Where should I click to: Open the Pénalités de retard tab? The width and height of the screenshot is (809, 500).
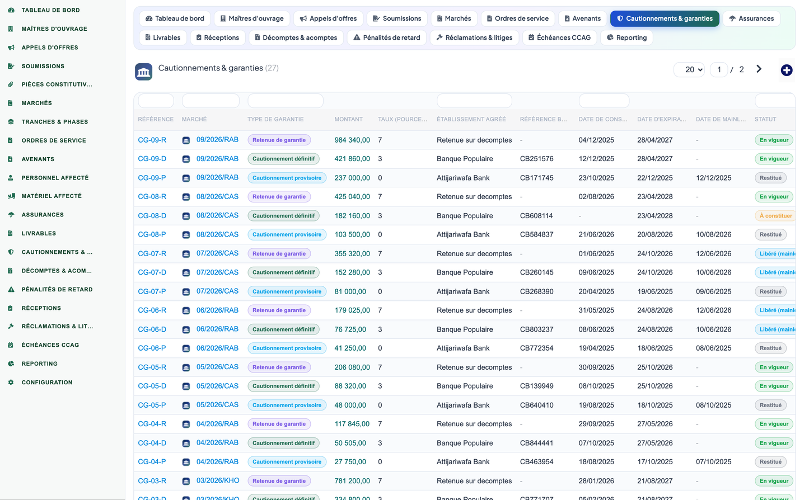click(x=387, y=37)
